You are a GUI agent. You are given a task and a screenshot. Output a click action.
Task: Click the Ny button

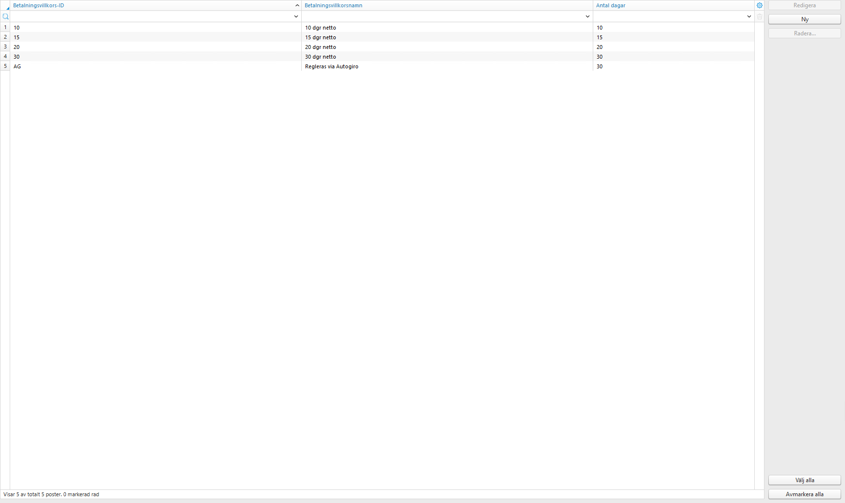[804, 19]
